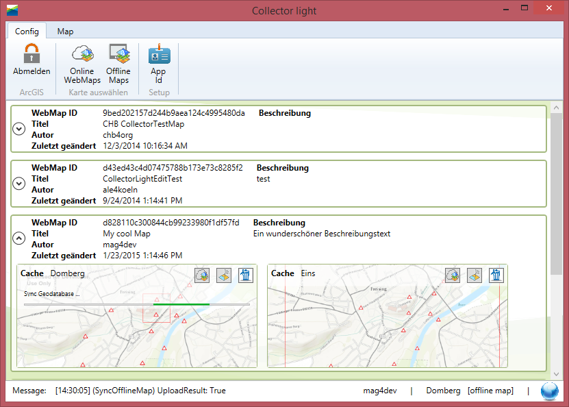Screen dimensions: 569x407
Task: Delete the Domberg cache
Action: 246,275
